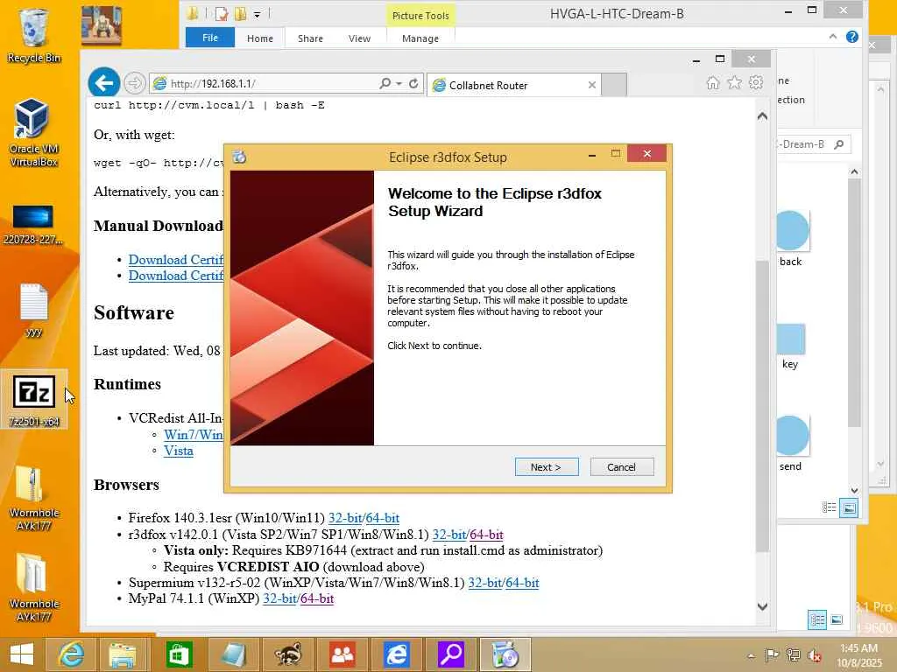Screen dimensions: 897x672
Task: Cancel the Eclipse r3dfox Setup wizard
Action: pos(621,467)
